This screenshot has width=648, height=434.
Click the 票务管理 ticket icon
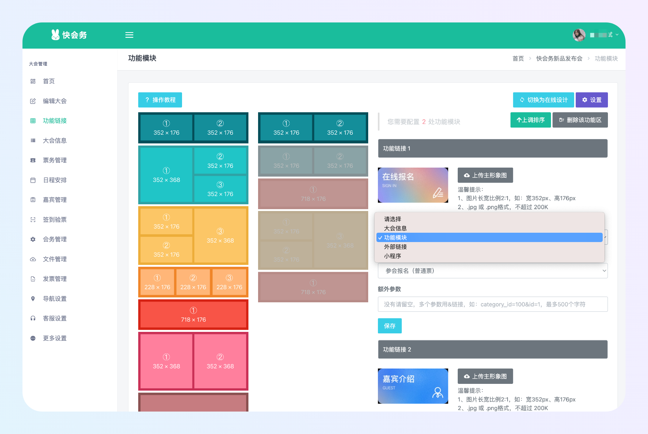(33, 160)
